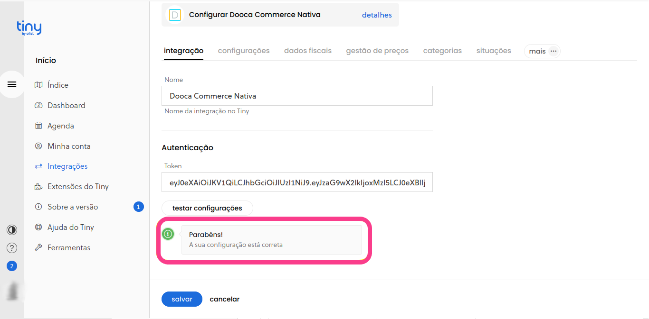Switch to the configurações tab

244,51
